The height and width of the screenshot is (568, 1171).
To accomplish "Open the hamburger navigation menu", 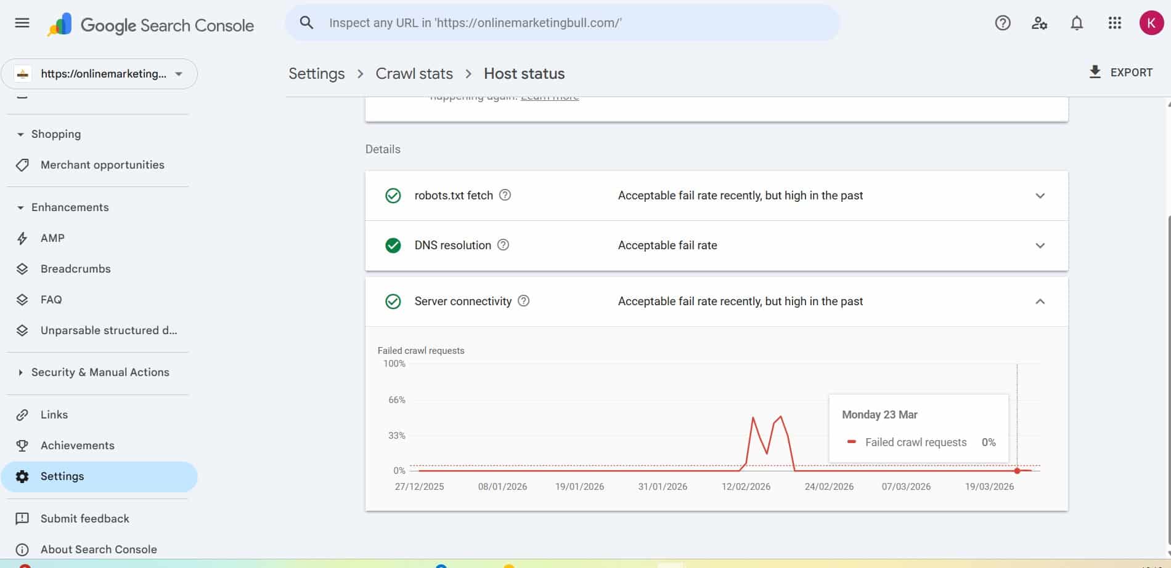I will pos(22,23).
